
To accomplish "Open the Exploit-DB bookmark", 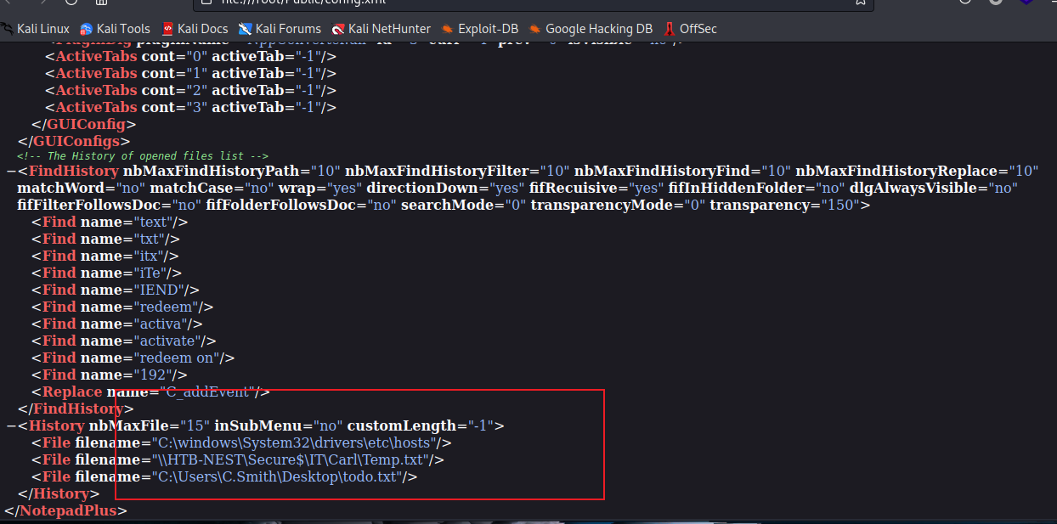I will 479,29.
